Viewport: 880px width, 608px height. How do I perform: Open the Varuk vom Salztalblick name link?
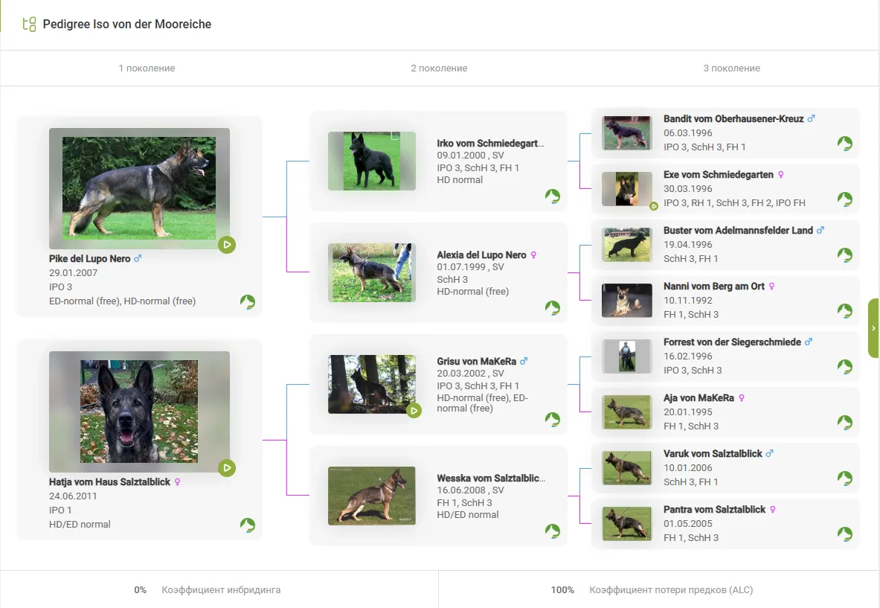(x=713, y=454)
